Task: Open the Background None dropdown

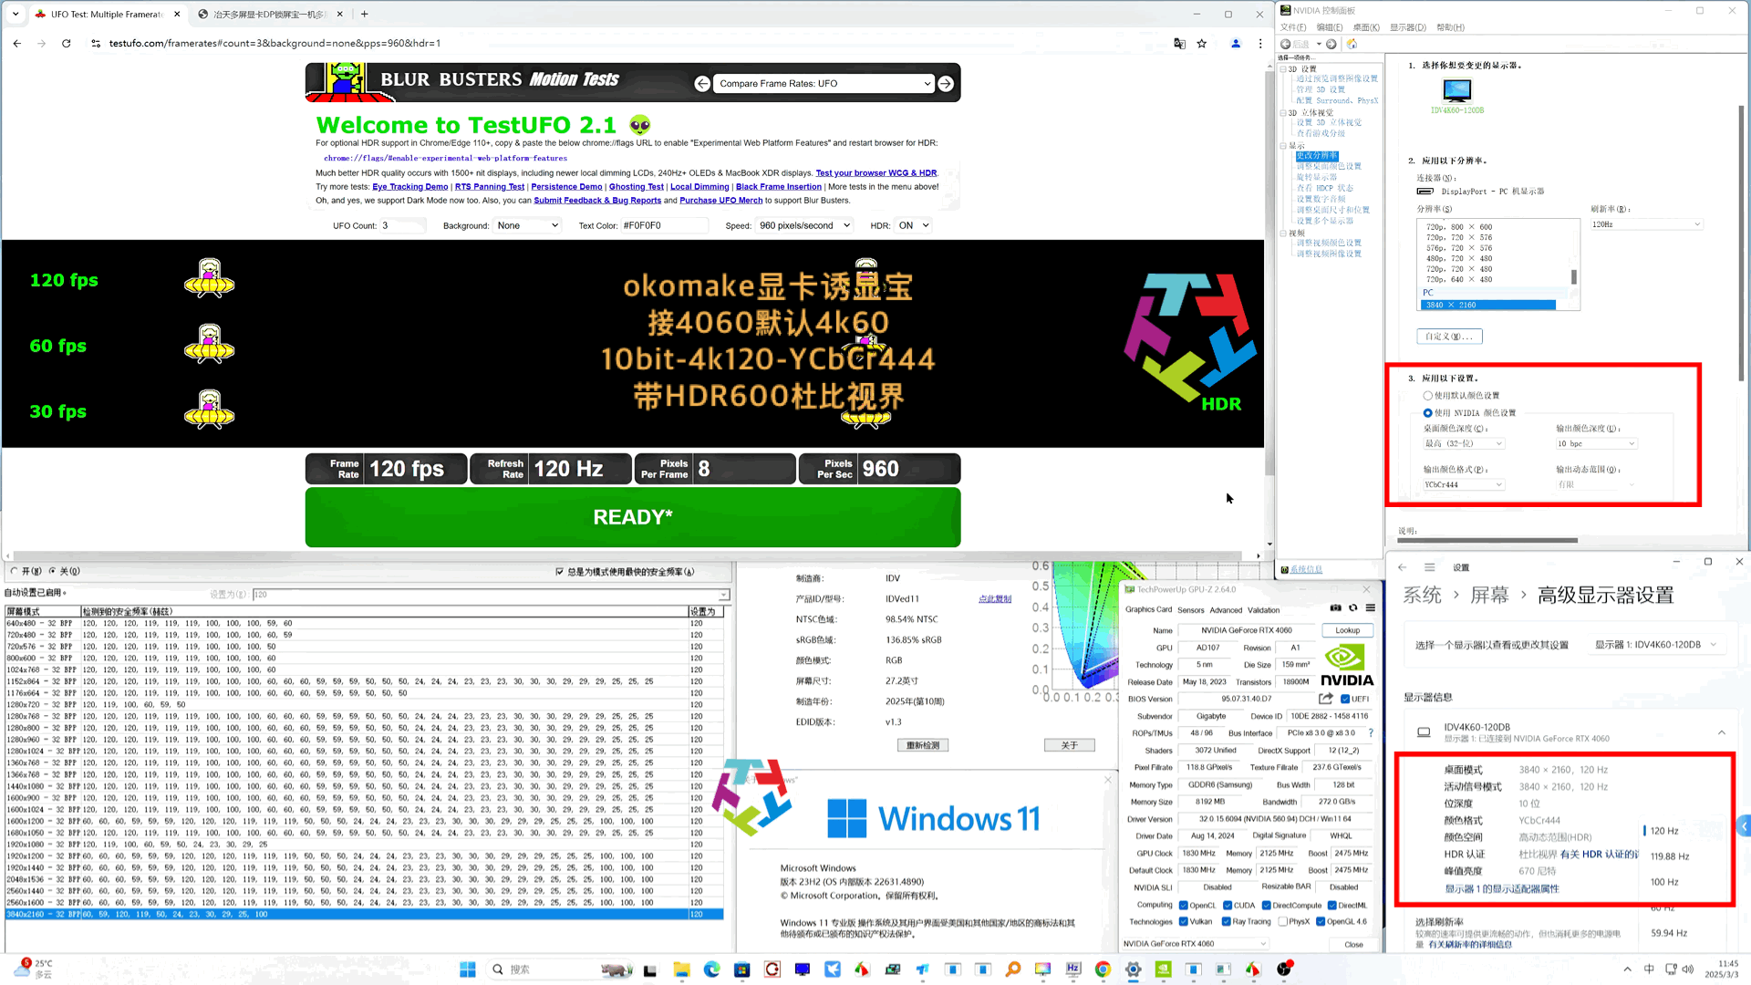Action: pos(527,225)
